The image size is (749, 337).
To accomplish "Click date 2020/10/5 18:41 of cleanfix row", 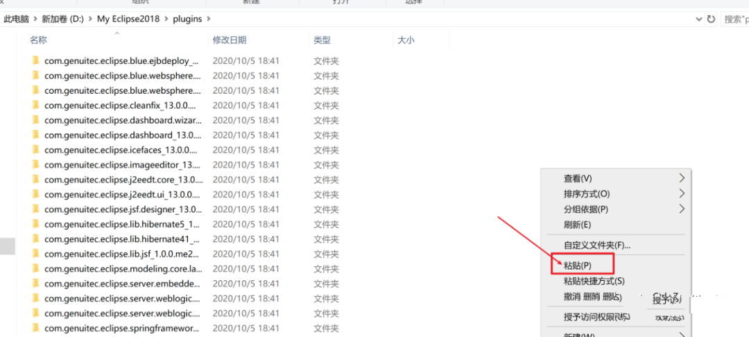I will coord(246,105).
